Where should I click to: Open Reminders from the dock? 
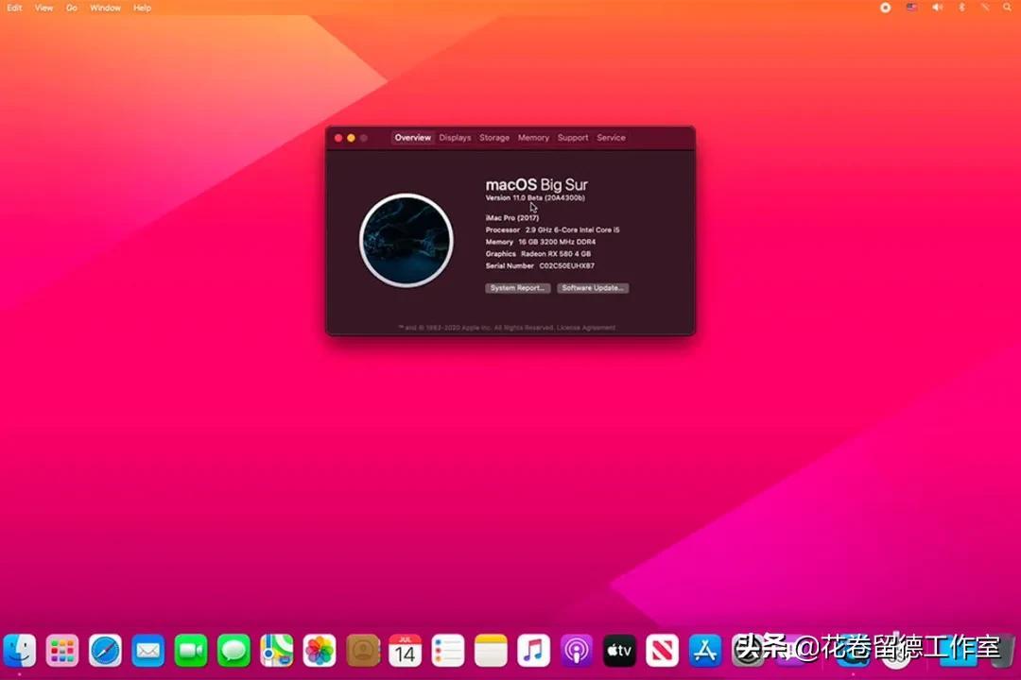[x=448, y=650]
